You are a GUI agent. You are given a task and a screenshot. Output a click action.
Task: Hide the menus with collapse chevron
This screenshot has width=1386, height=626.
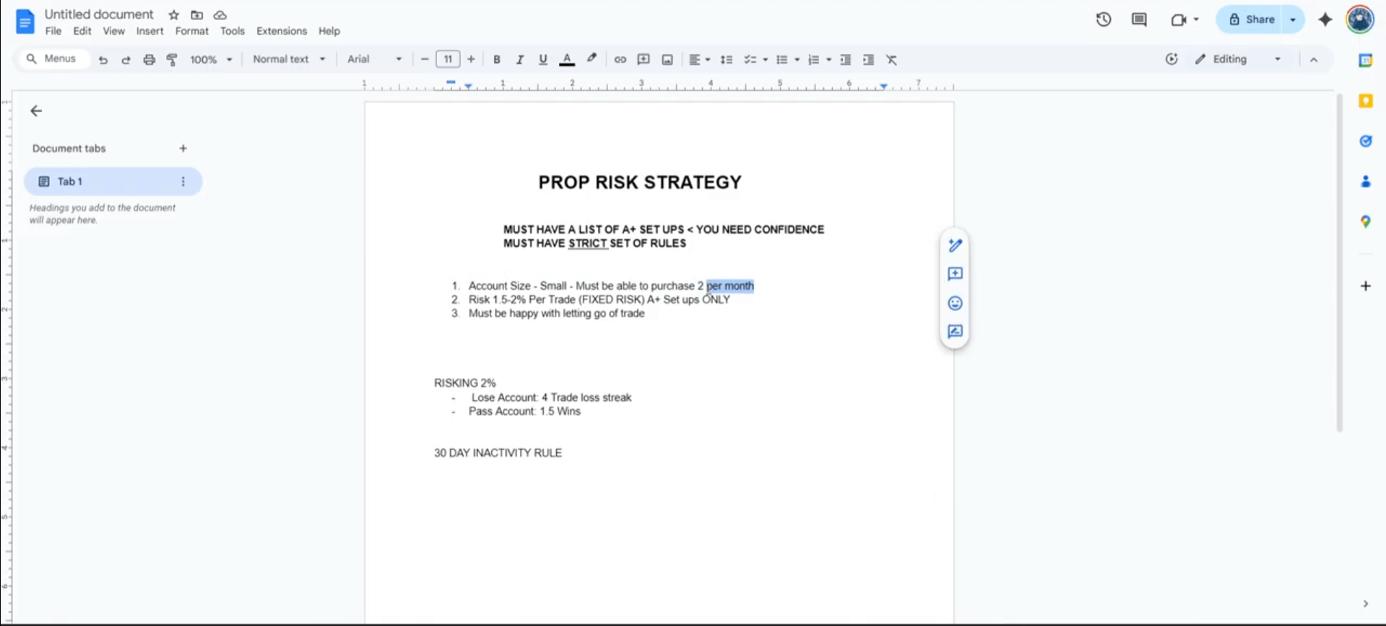pyautogui.click(x=1314, y=60)
